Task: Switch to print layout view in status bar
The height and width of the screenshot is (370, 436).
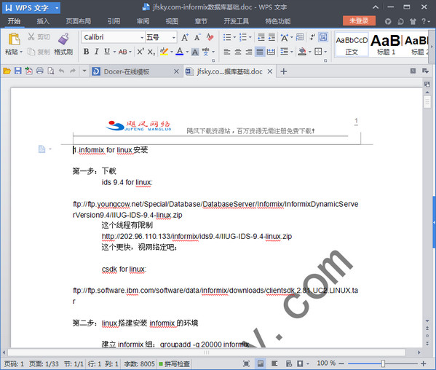Action: [x=261, y=363]
